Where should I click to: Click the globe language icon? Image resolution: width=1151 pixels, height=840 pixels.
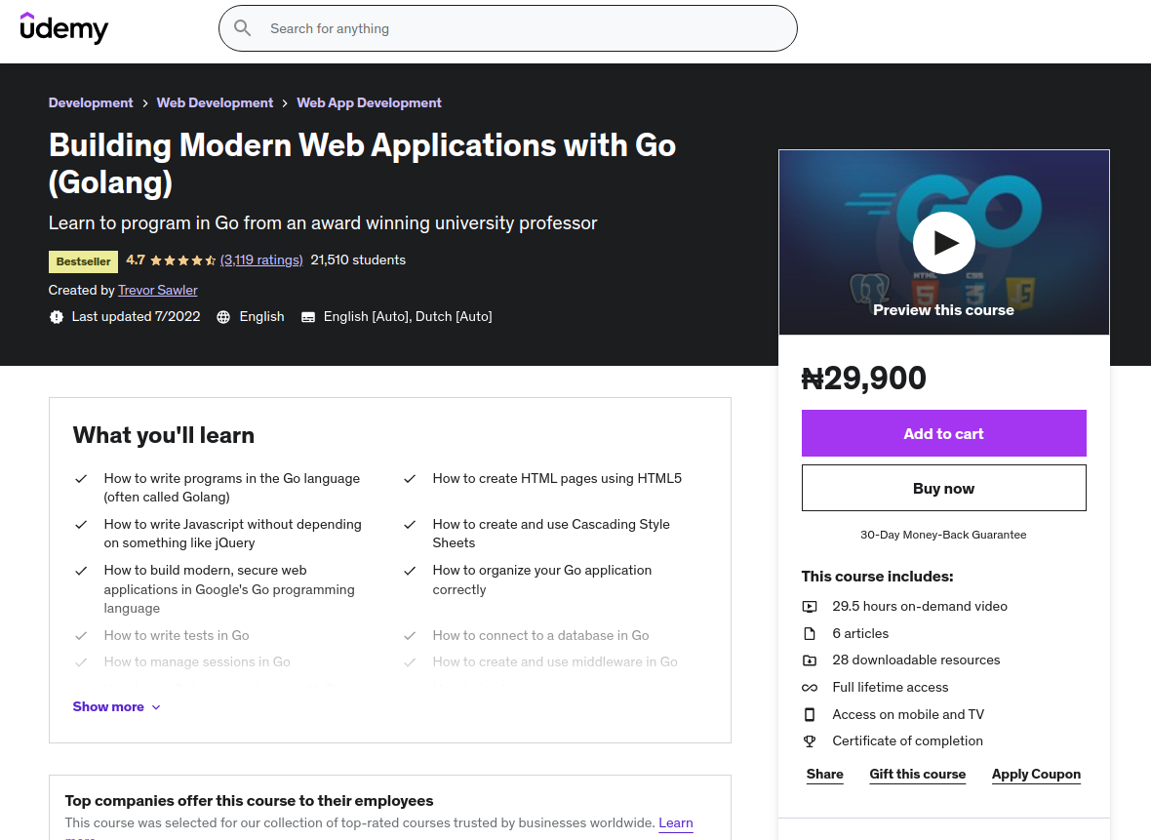224,317
